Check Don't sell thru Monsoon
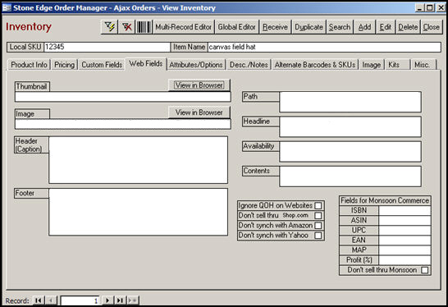The width and height of the screenshot is (448, 307). (x=425, y=270)
